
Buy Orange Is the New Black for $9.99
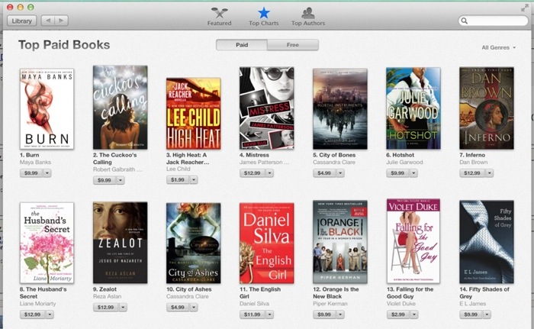[x=324, y=314]
